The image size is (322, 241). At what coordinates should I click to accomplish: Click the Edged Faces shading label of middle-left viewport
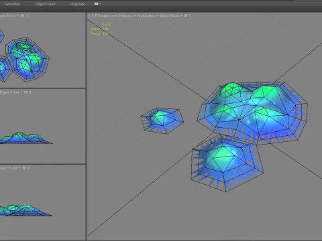(9, 92)
